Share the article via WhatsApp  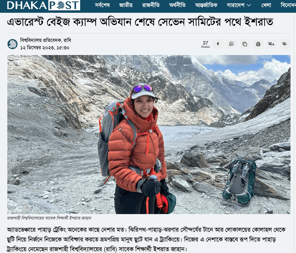pyautogui.click(x=231, y=44)
